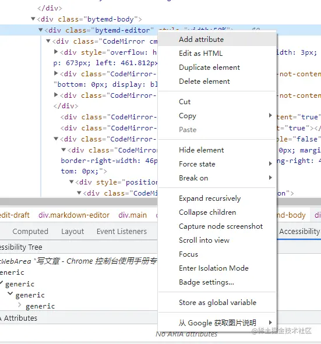Click Capture node screenshot

pos(217,226)
